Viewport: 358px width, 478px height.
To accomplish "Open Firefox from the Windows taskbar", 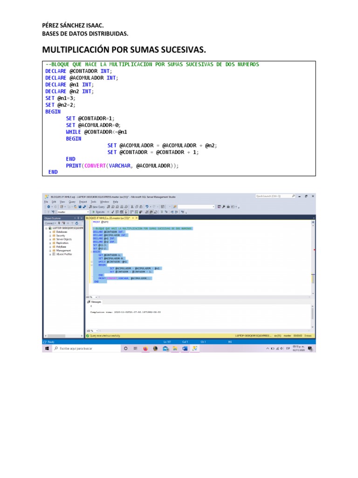I will (145, 348).
